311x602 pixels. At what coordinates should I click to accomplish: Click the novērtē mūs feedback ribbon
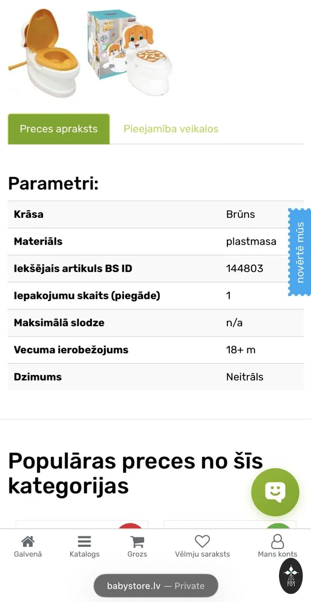tap(299, 252)
